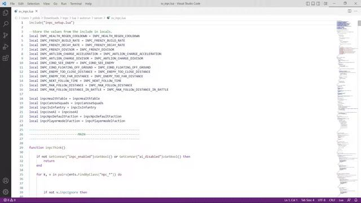
Task: Click the local inpcPlayermodelFaction line
Action: click(x=77, y=121)
